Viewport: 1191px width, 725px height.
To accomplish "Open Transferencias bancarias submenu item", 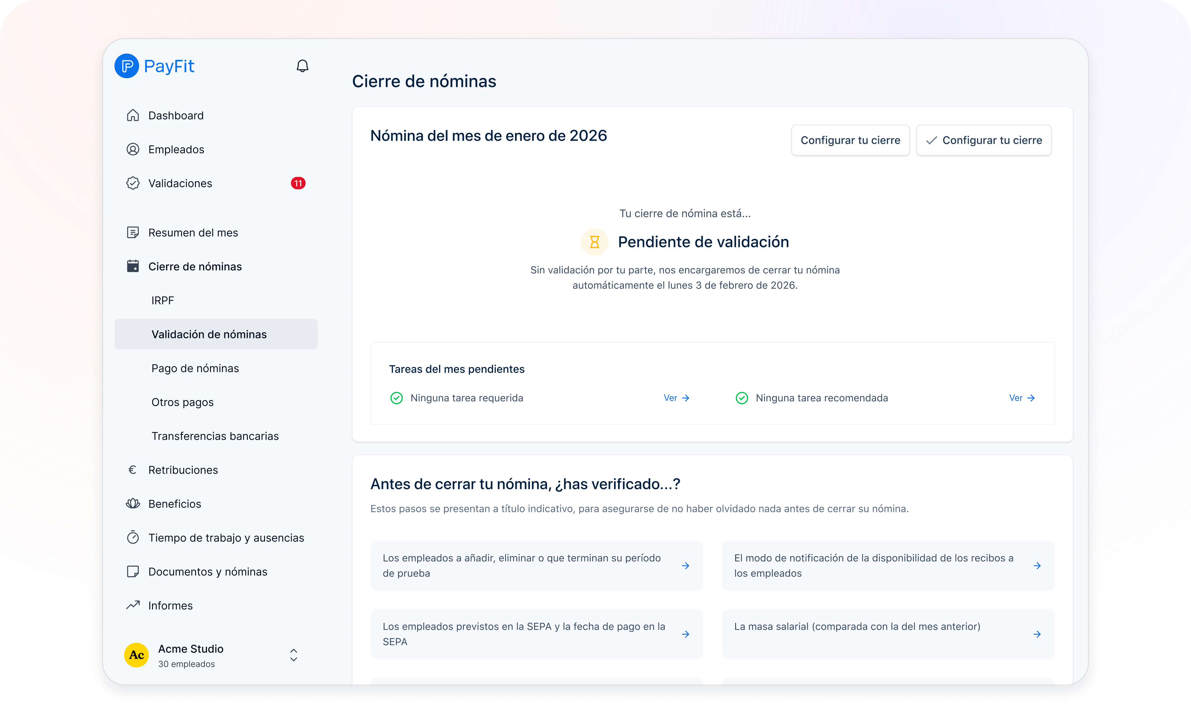I will (x=215, y=436).
